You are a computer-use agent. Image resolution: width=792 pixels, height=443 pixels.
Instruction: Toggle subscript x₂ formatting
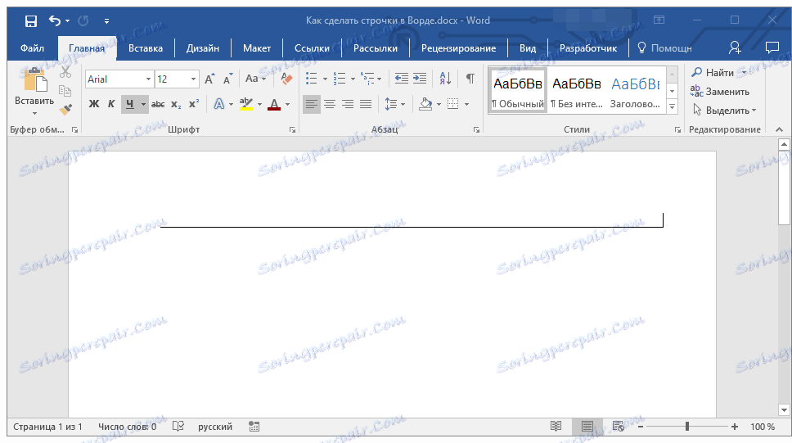pyautogui.click(x=176, y=104)
